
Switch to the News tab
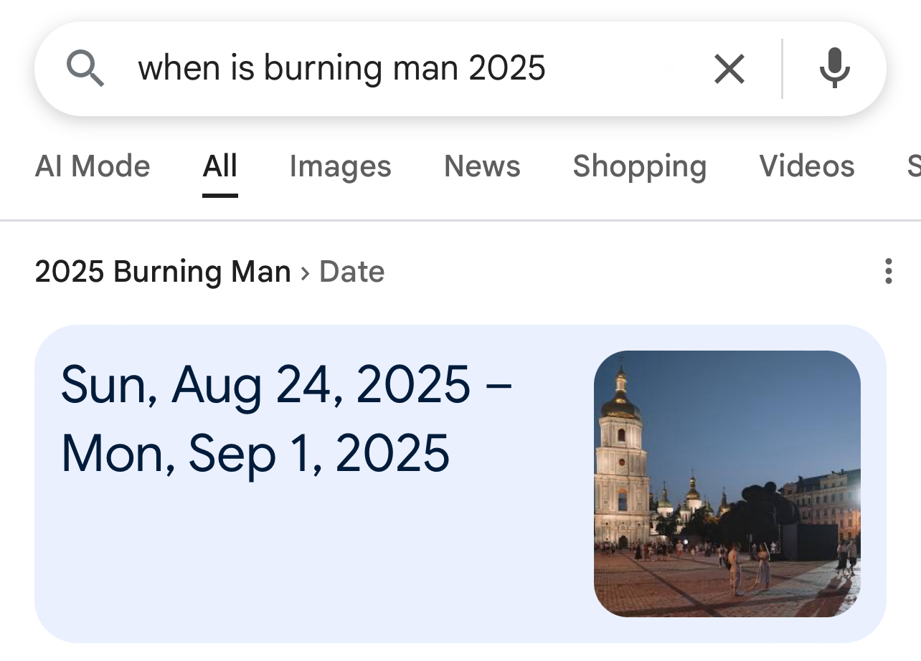tap(482, 166)
